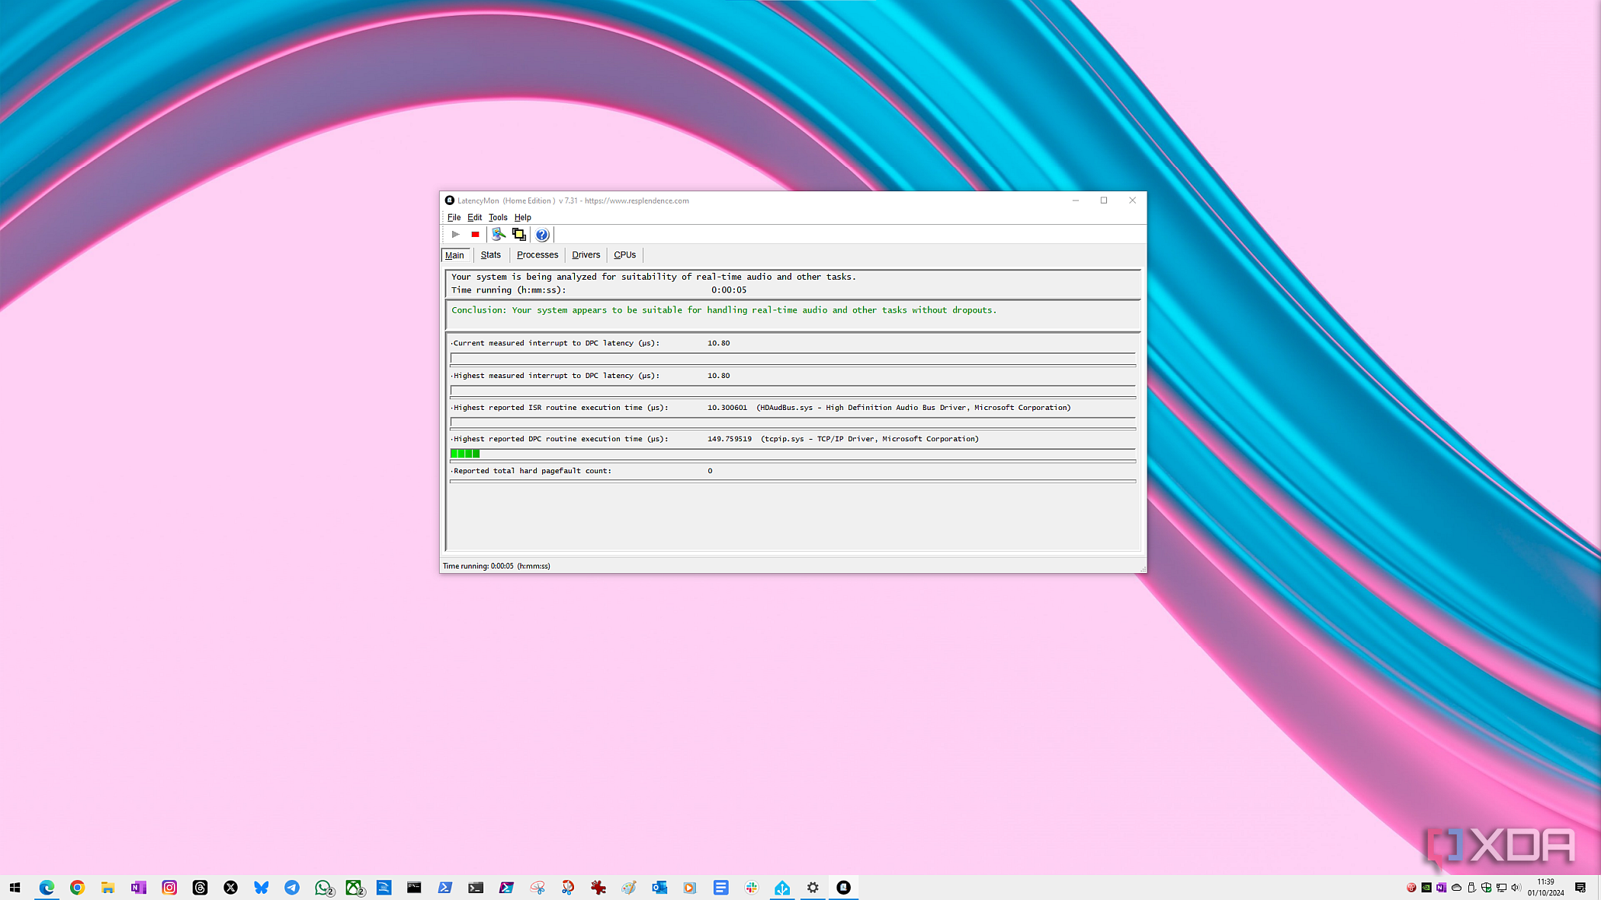Viewport: 1601px width, 900px height.
Task: Open the CPUs tab
Action: pos(624,255)
